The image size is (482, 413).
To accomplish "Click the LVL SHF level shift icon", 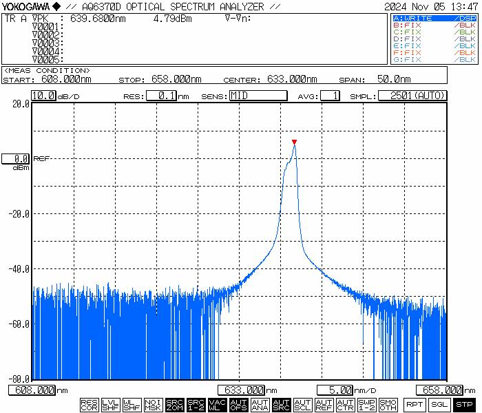I will (x=110, y=405).
